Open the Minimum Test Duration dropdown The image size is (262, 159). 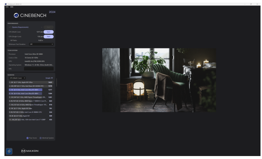click(41, 44)
